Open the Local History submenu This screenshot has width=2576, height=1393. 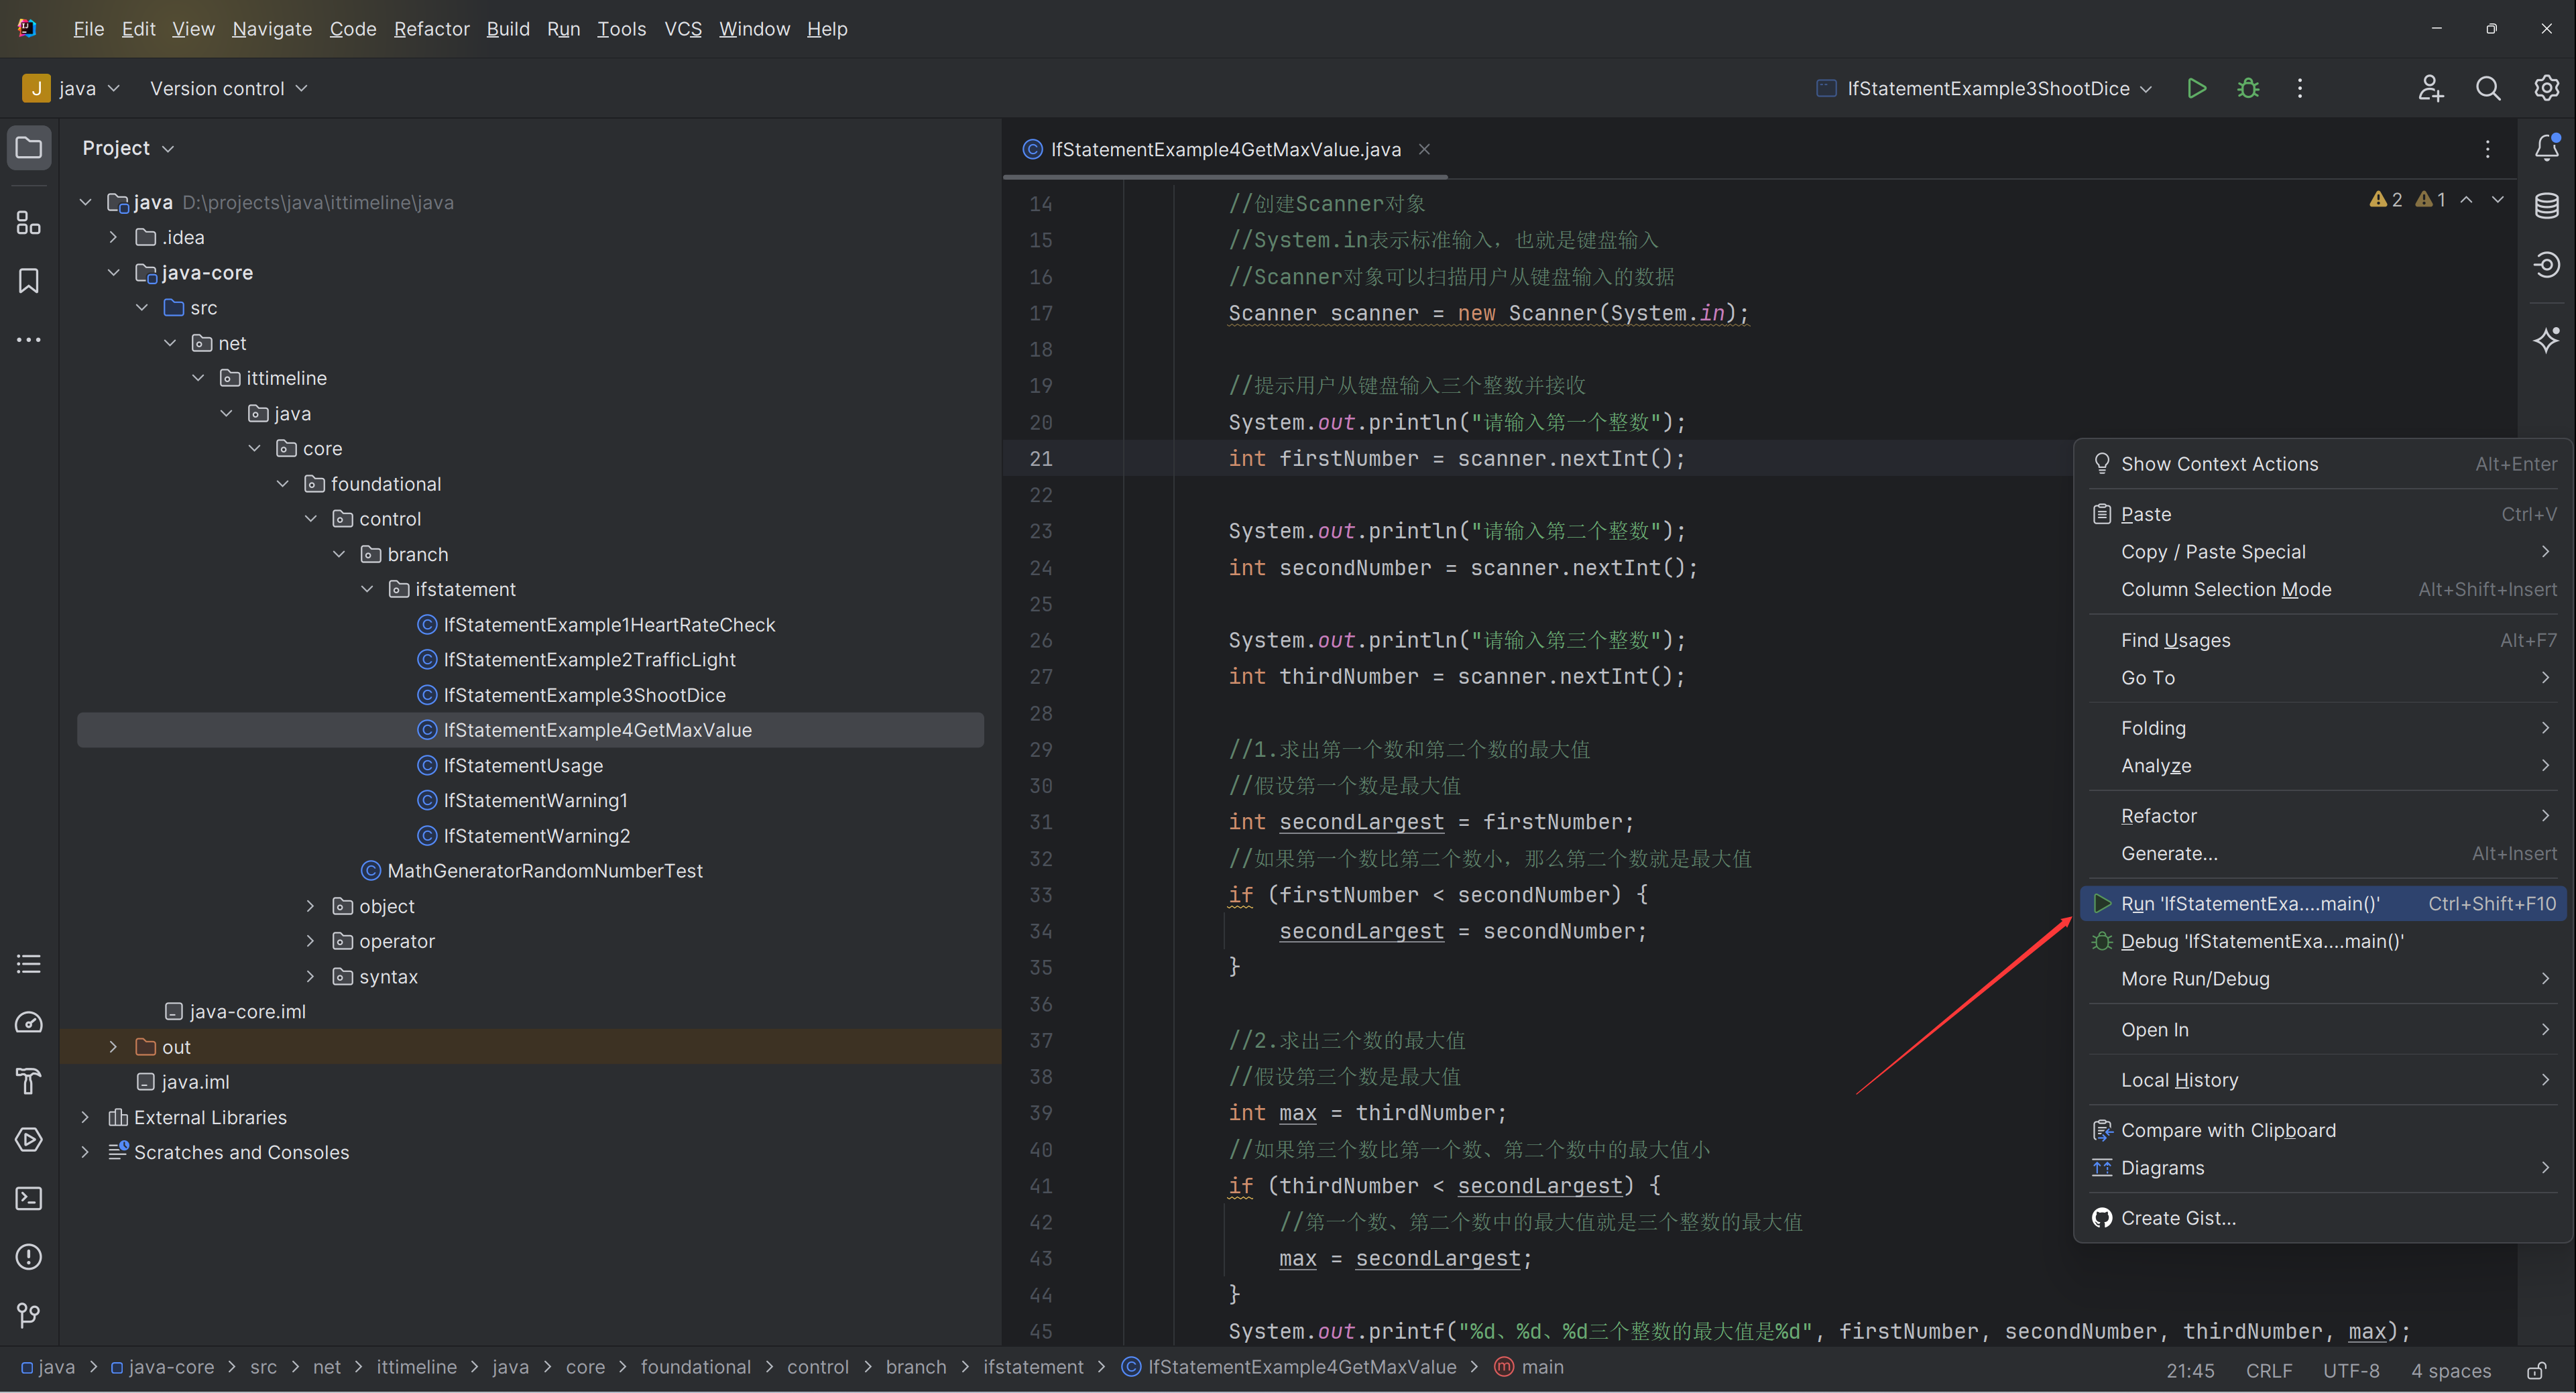click(x=2323, y=1080)
